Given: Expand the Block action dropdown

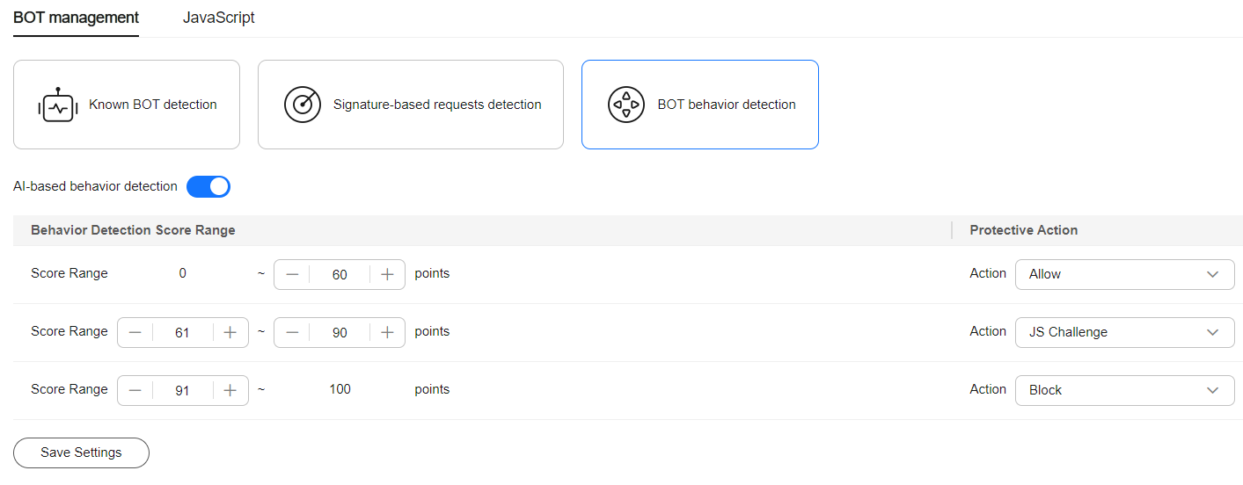Looking at the screenshot, I should (x=1125, y=390).
